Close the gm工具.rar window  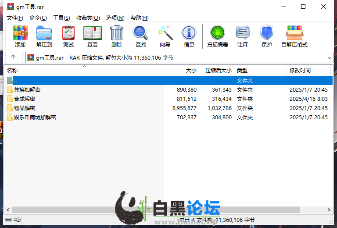tap(323, 7)
